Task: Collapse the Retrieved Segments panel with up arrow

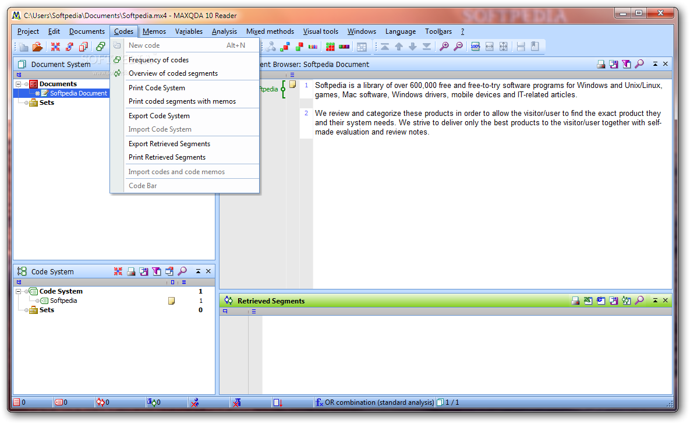Action: click(x=655, y=301)
